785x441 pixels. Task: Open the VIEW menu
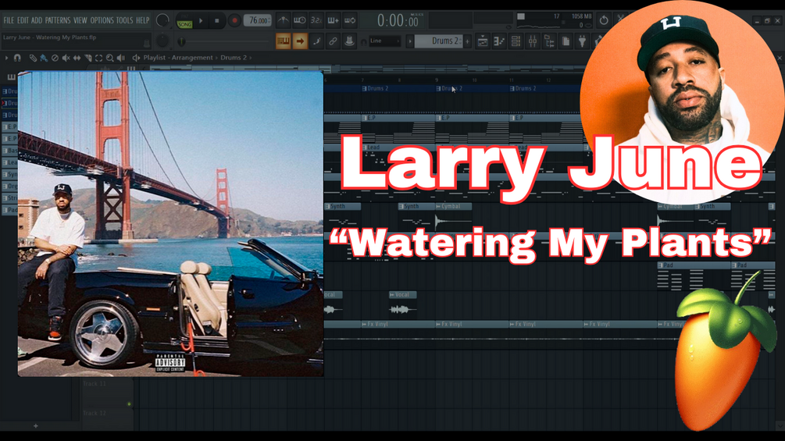(80, 20)
